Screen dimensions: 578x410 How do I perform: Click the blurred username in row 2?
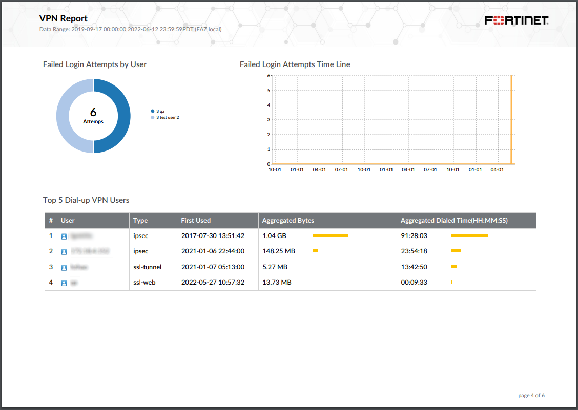tap(90, 251)
